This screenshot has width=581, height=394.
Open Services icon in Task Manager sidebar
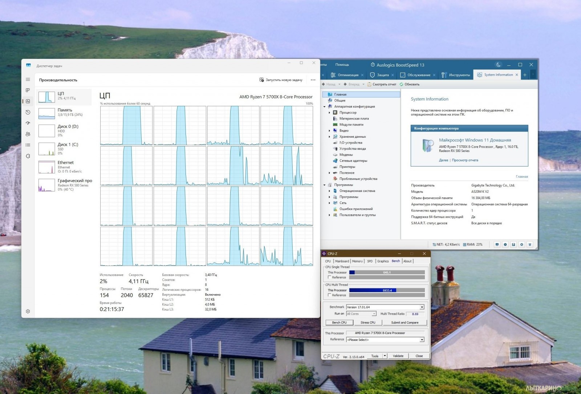[x=28, y=156]
